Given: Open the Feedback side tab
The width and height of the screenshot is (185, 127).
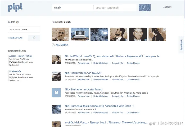Looking at the screenshot, I should click(182, 45).
